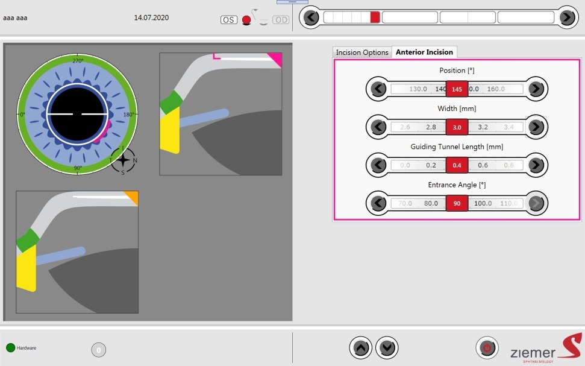Select the Anterior Incision tab

point(424,52)
